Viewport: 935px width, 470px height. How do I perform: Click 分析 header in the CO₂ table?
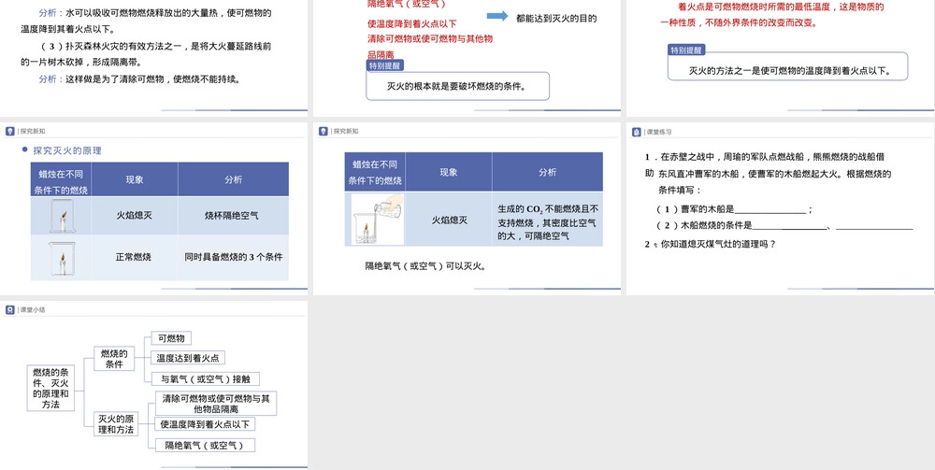click(547, 172)
